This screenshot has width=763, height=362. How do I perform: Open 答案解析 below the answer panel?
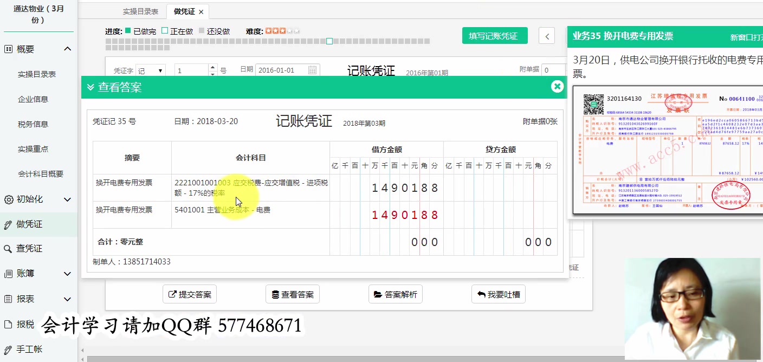coord(395,294)
